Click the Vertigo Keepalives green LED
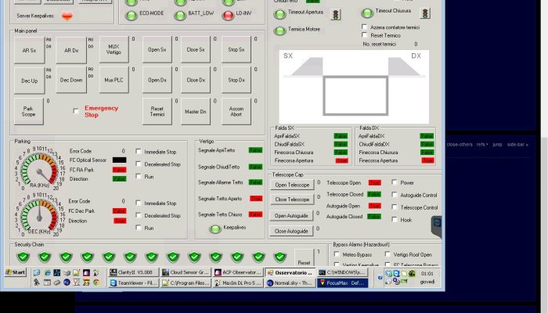 click(214, 228)
